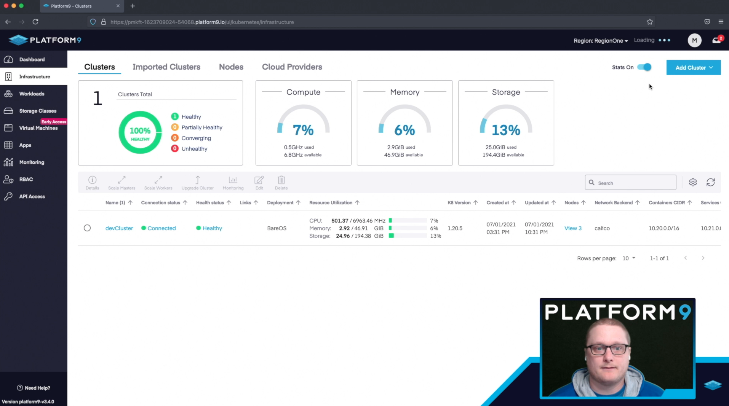Open the Dashboard sidebar icon
Viewport: 729px width, 406px height.
tap(8, 59)
